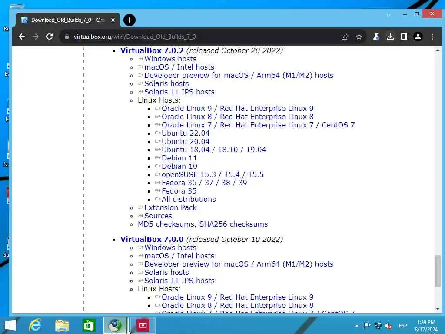Click the share page icon in address bar
Image resolution: width=445 pixels, height=334 pixels.
pos(345,37)
